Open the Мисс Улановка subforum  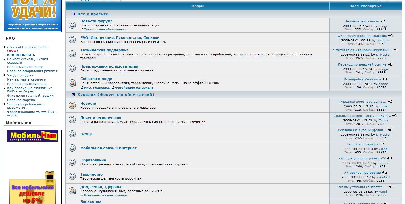pos(96,88)
